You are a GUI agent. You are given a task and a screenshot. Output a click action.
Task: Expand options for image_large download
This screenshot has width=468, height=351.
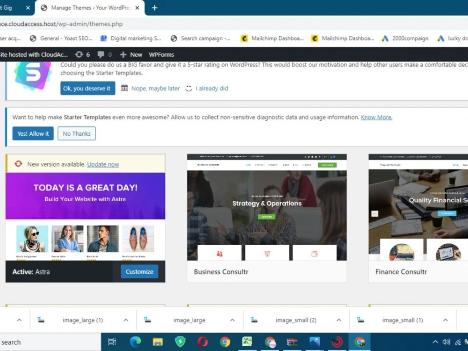pos(233,320)
